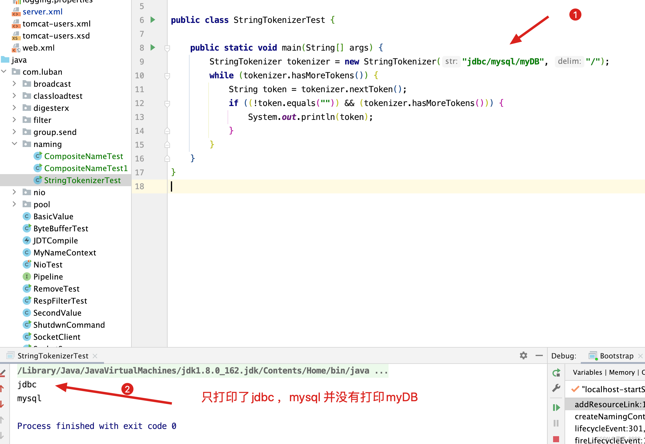Click line number 11 in the gutter
This screenshot has height=444, width=645.
139,89
